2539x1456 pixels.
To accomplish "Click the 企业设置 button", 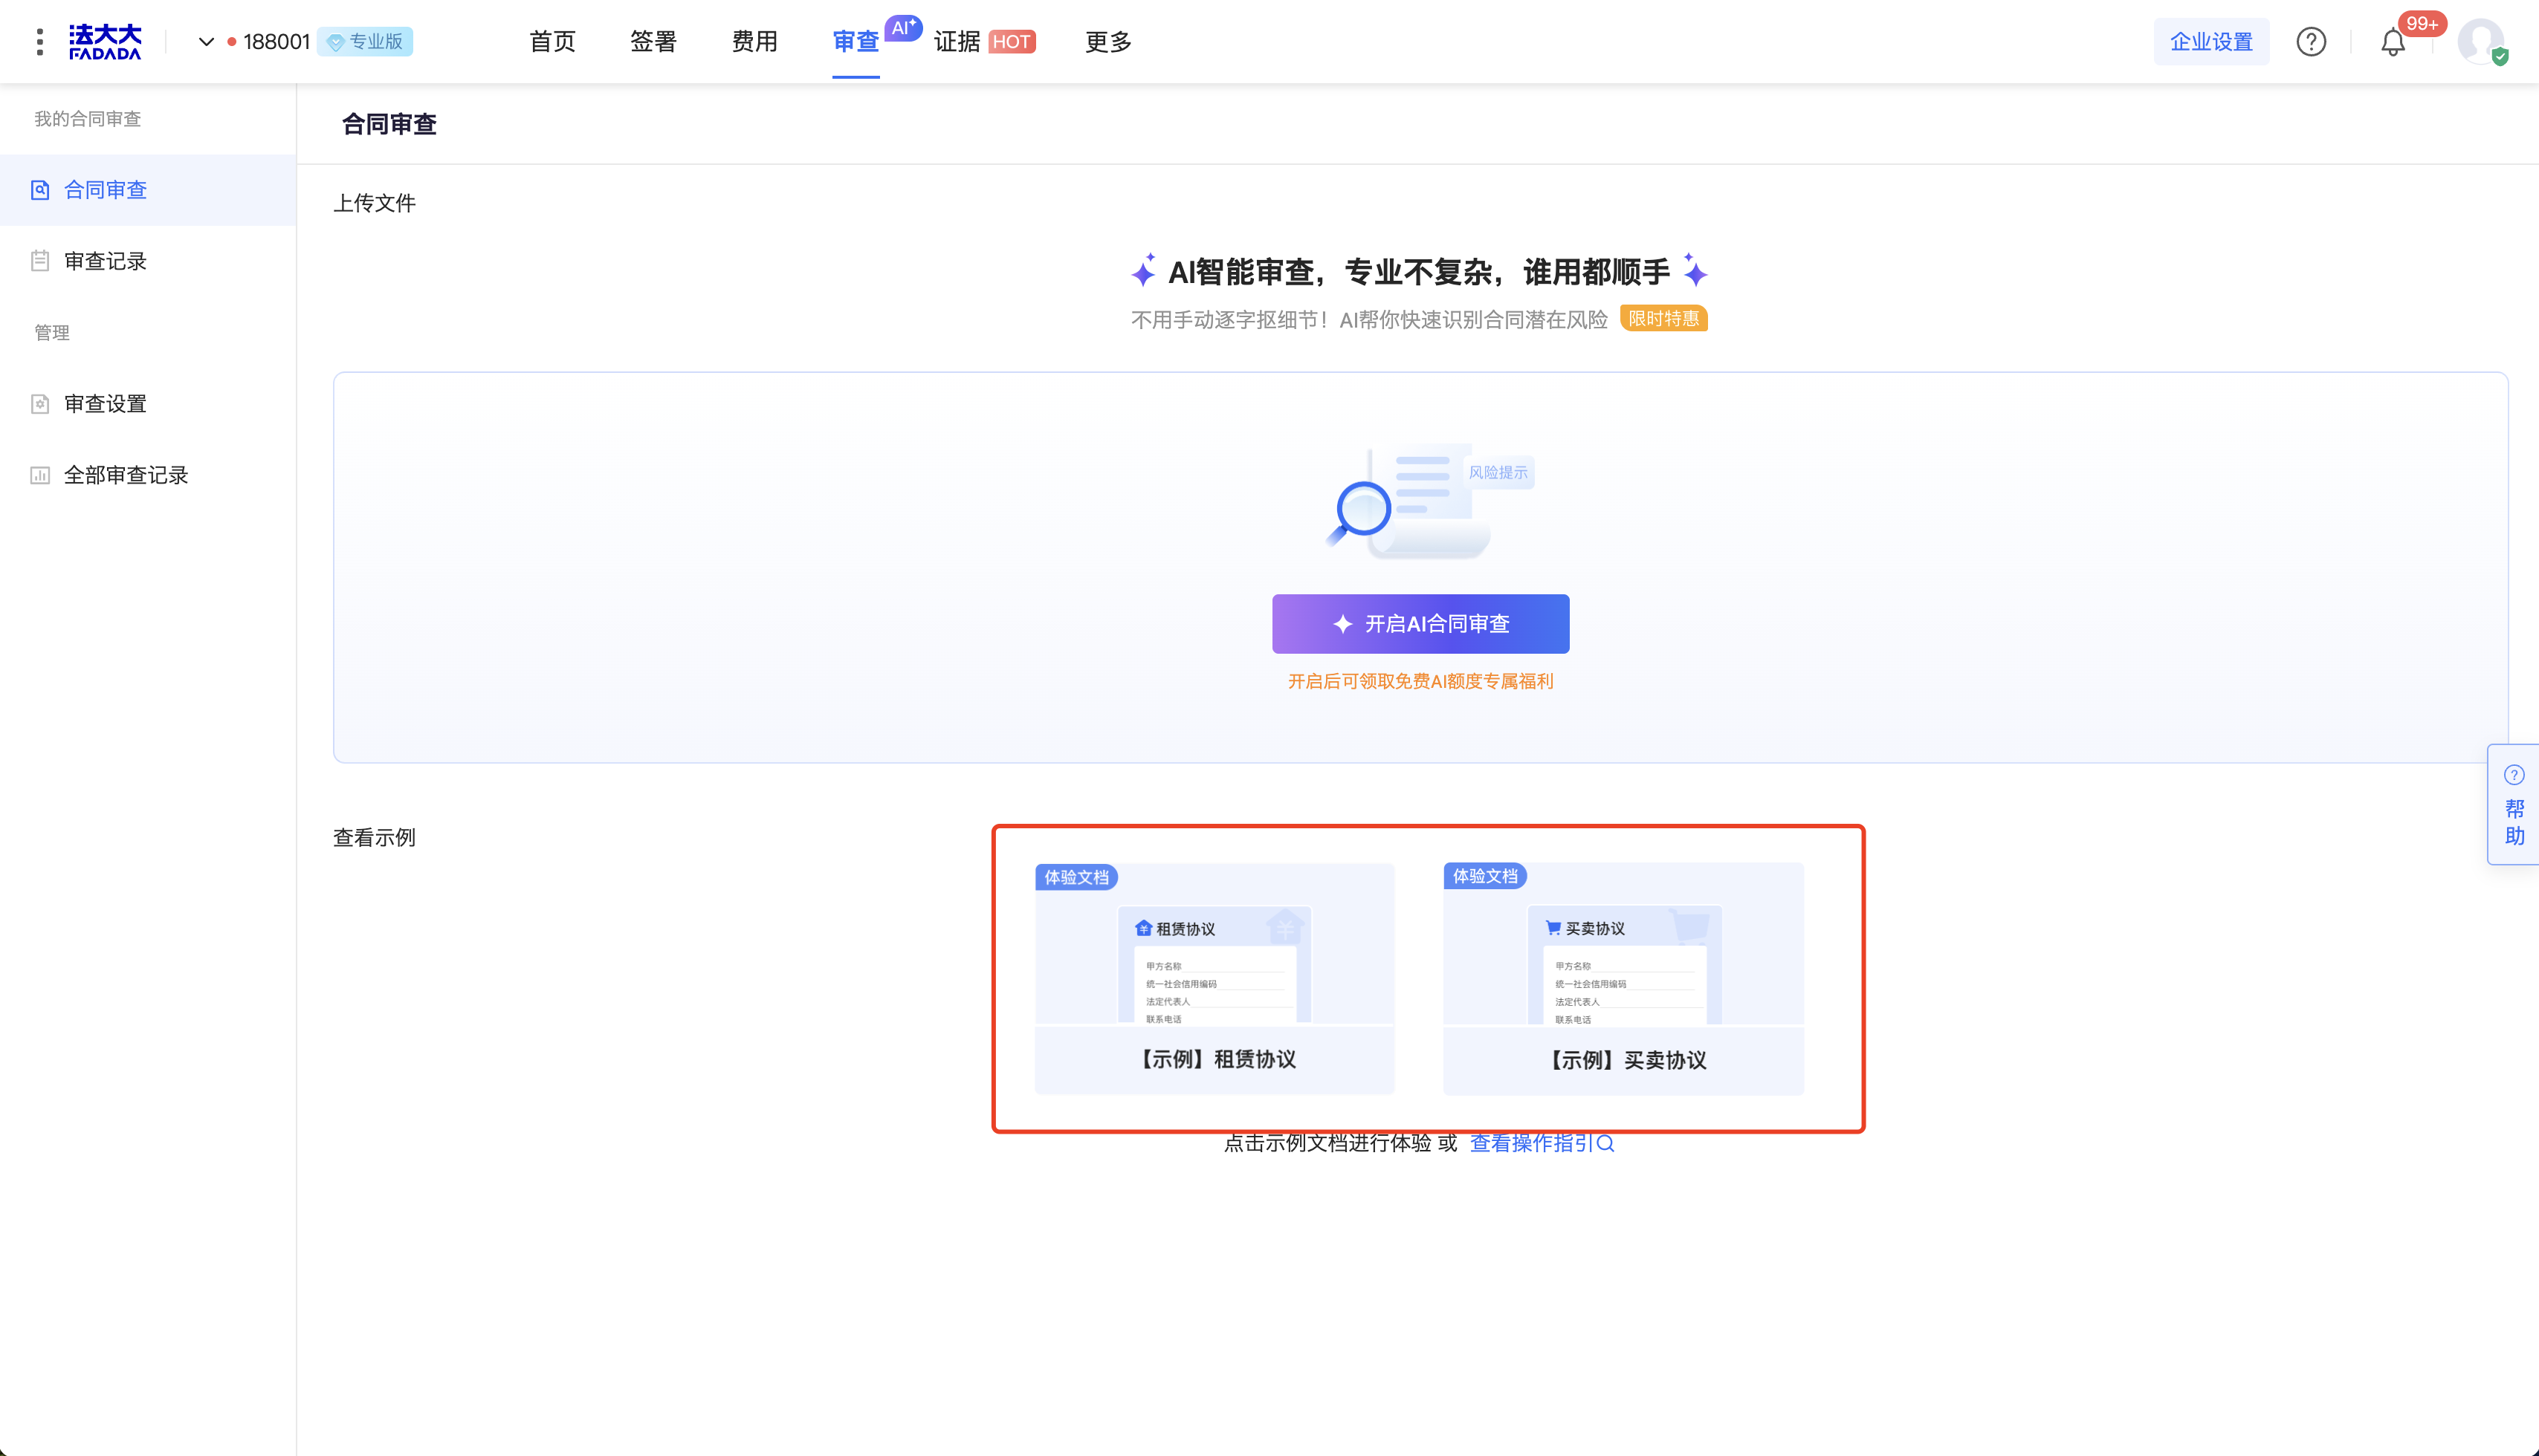I will click(2211, 41).
